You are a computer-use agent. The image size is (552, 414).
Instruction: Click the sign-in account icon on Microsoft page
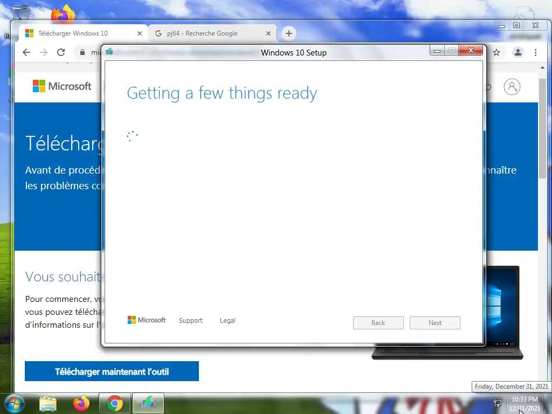[x=512, y=87]
